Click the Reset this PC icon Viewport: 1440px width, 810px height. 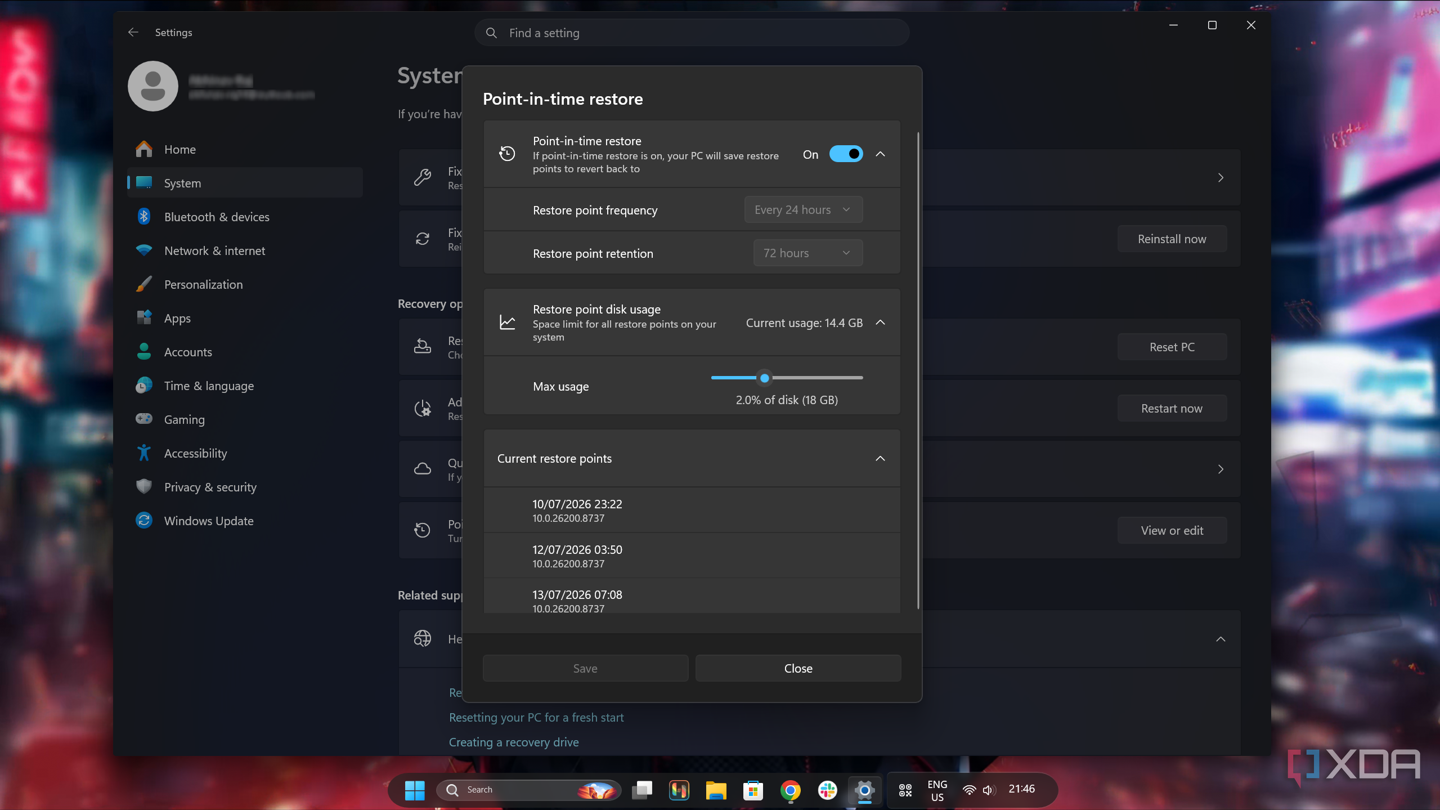(x=423, y=347)
